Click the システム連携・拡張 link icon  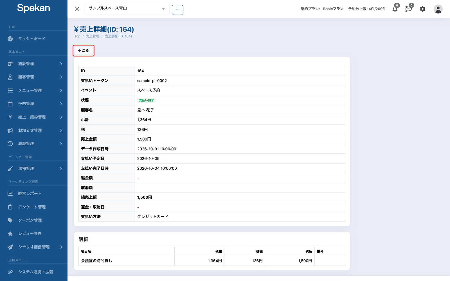point(10,272)
